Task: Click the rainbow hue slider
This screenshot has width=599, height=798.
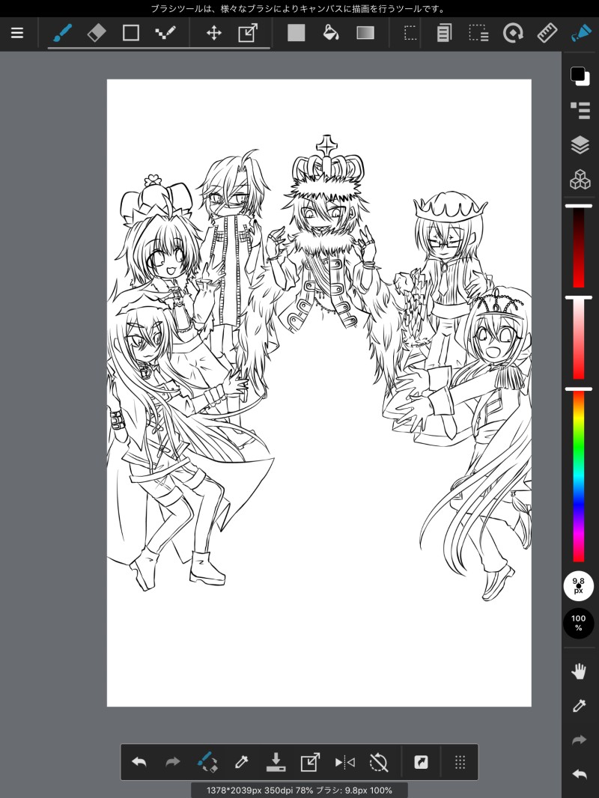Action: (579, 475)
